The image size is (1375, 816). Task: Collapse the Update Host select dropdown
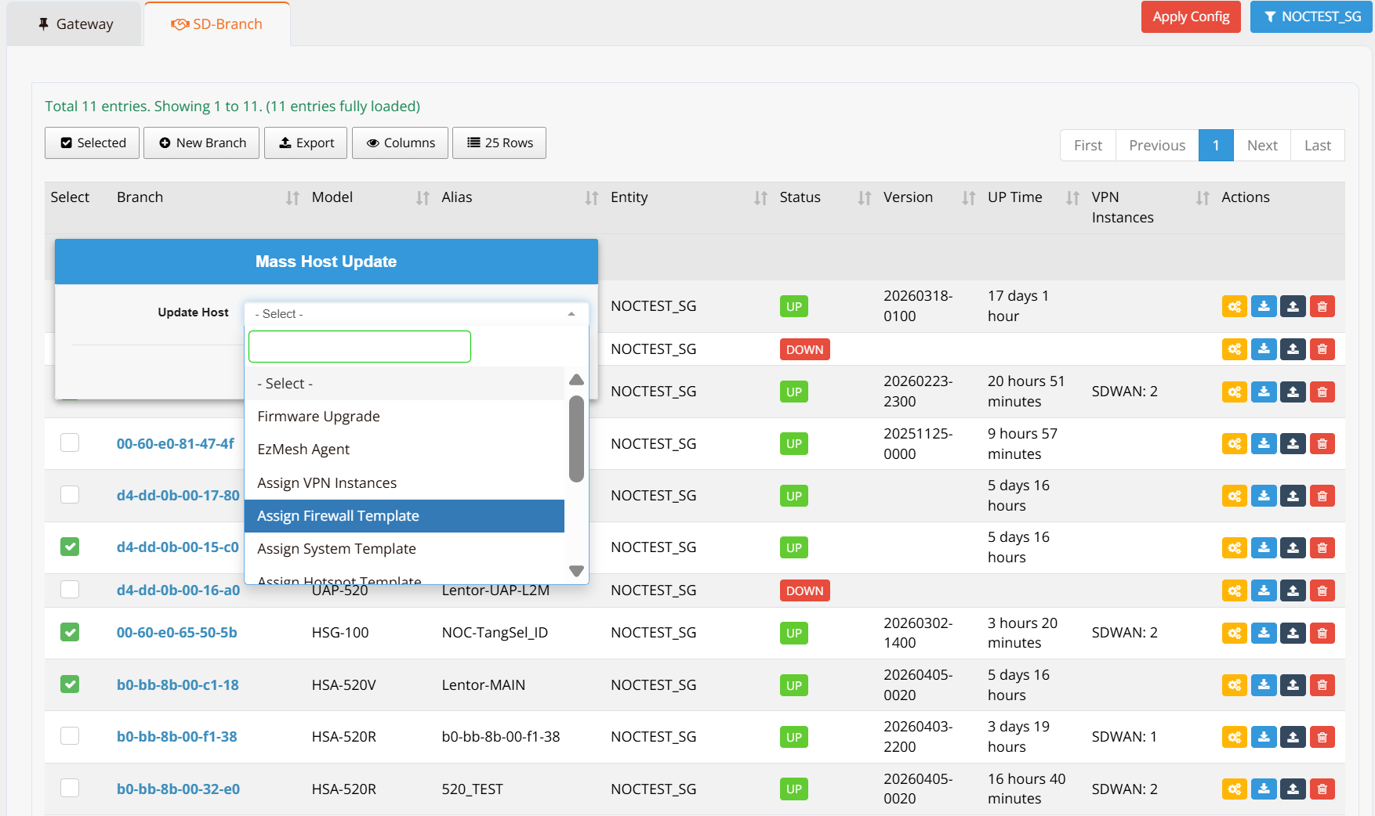415,313
